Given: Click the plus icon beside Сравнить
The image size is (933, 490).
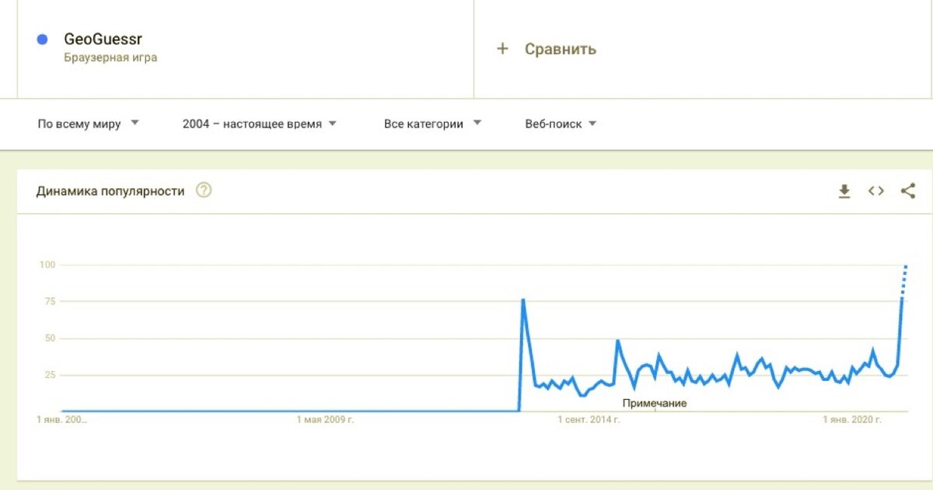Looking at the screenshot, I should (x=502, y=49).
